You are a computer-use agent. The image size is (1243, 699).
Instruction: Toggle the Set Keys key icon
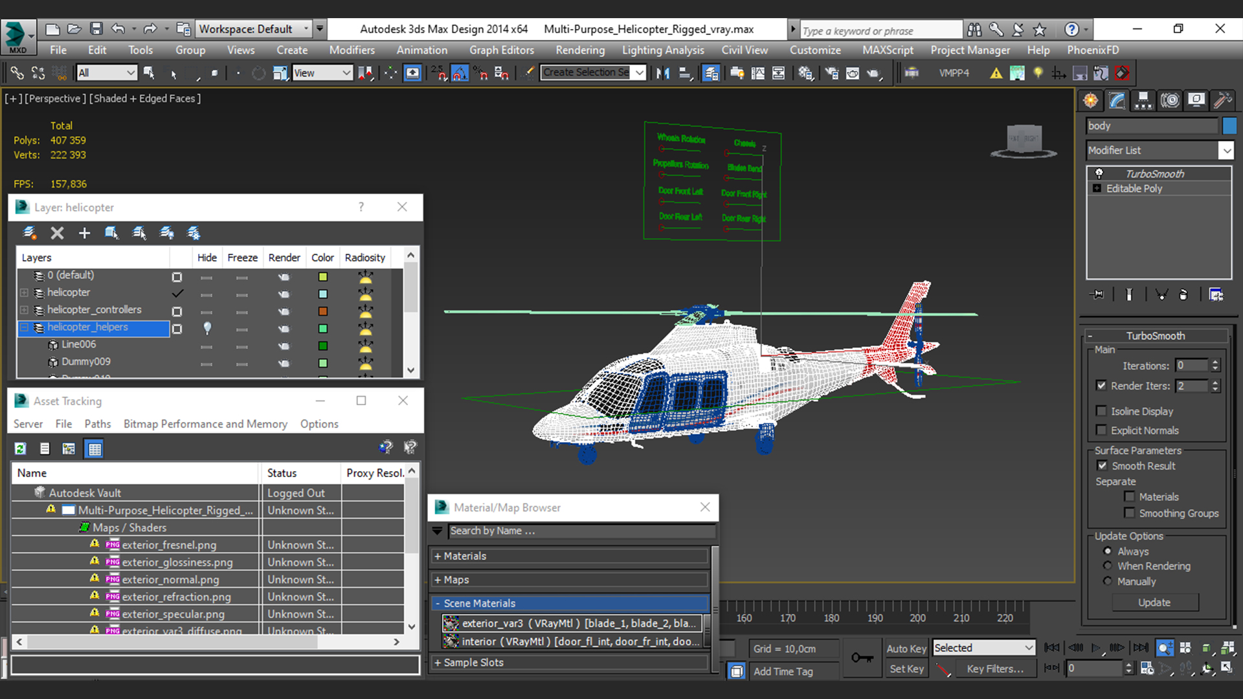(862, 658)
